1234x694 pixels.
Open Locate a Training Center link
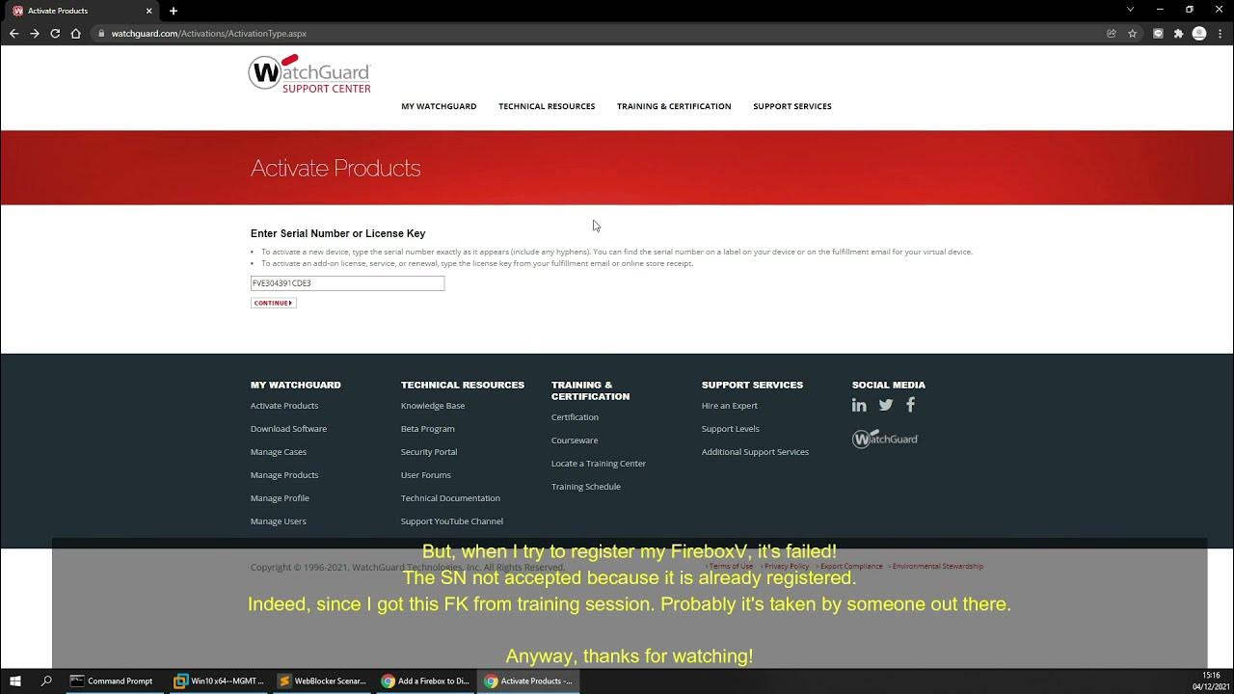(599, 464)
